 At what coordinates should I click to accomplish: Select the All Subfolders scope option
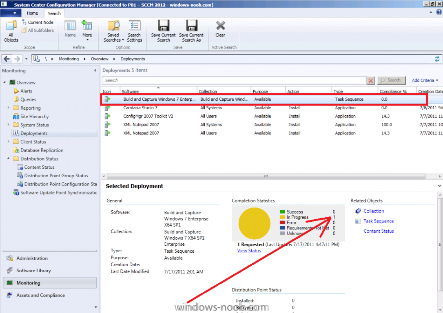(38, 30)
